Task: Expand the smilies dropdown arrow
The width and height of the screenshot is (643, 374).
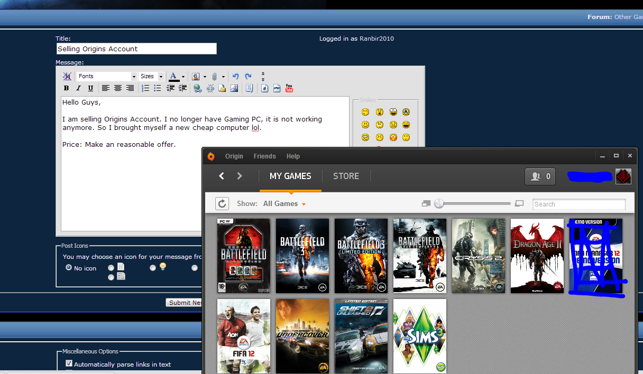Action: (204, 77)
